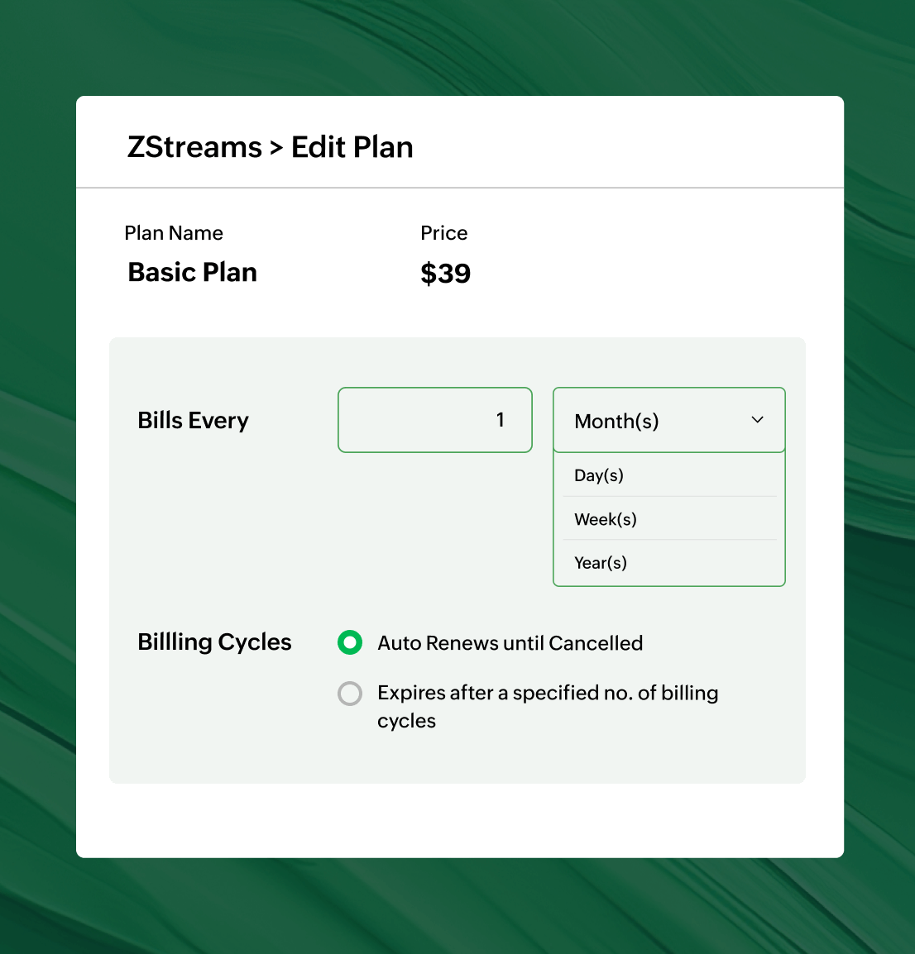Select Day(s) from the dropdown list
This screenshot has width=915, height=954.
click(598, 475)
